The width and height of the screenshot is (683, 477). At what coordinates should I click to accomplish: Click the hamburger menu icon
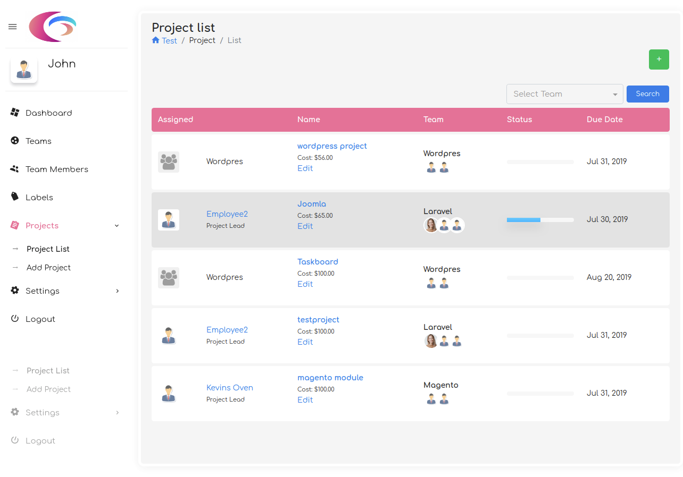13,27
